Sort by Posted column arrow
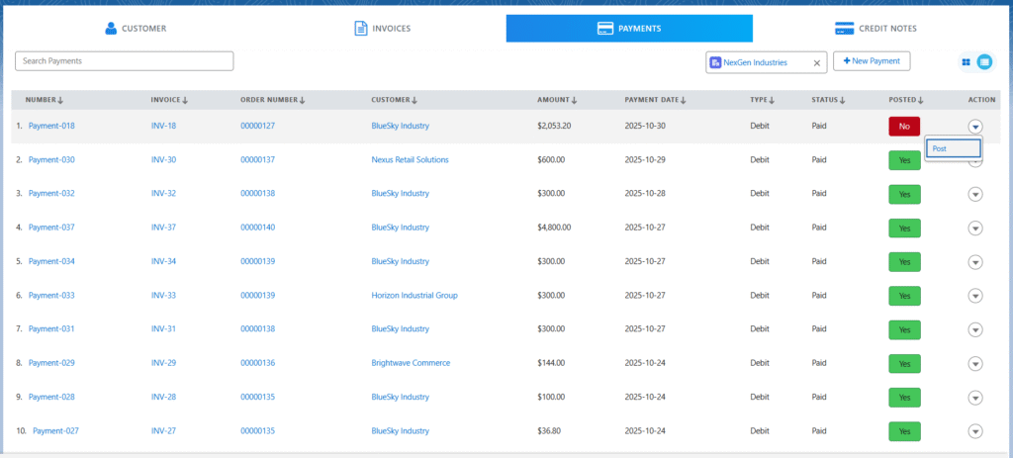 click(x=920, y=100)
